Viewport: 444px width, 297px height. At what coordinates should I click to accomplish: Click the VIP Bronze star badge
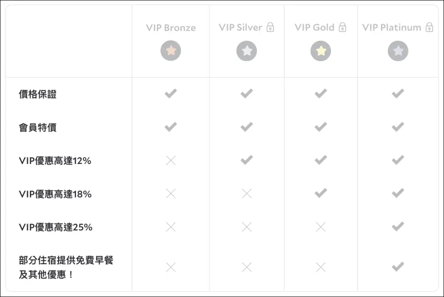pos(171,51)
